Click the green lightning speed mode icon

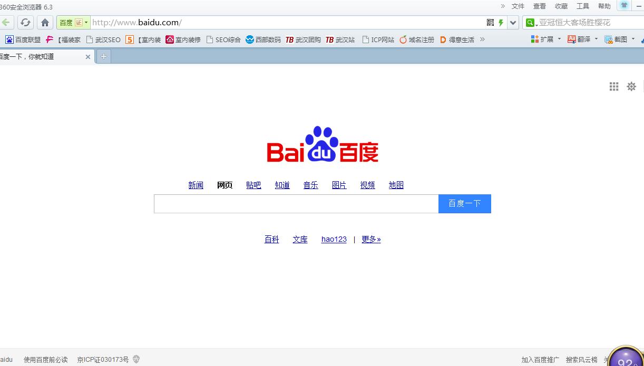pos(501,23)
